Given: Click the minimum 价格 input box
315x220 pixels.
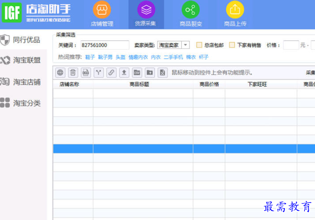Looking at the screenshot, I should [291, 45].
